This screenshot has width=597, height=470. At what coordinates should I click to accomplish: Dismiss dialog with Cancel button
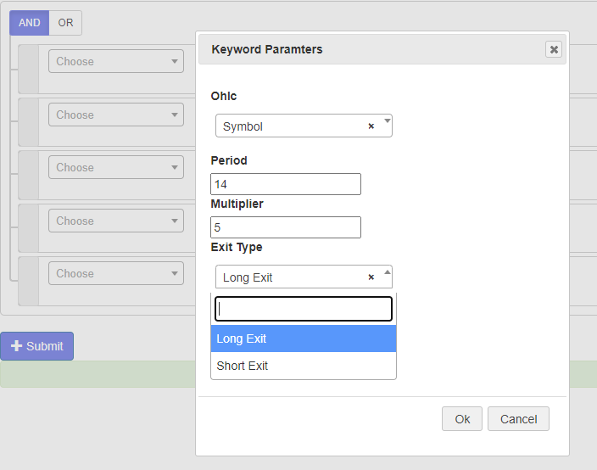point(518,419)
